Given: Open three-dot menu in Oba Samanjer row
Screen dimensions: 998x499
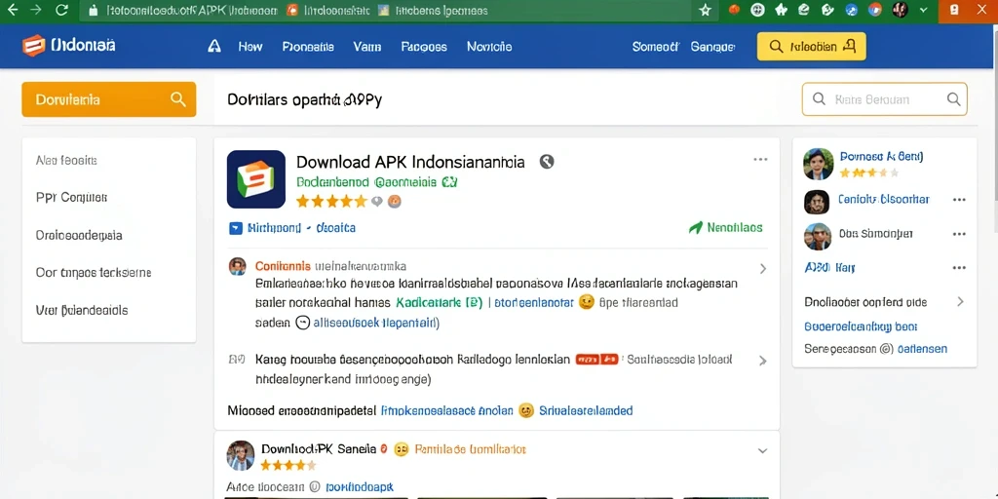Looking at the screenshot, I should pos(959,234).
